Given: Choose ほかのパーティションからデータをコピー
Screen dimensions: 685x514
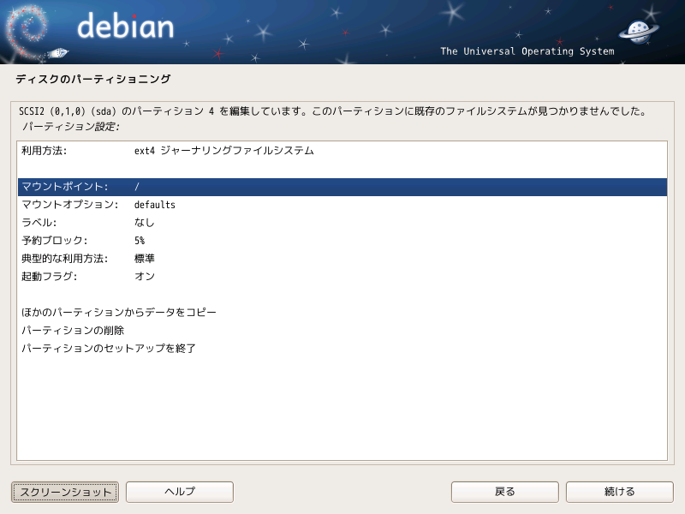Looking at the screenshot, I should 342,312.
